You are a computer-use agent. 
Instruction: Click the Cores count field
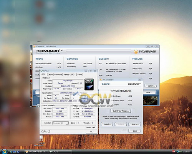(x=79, y=123)
